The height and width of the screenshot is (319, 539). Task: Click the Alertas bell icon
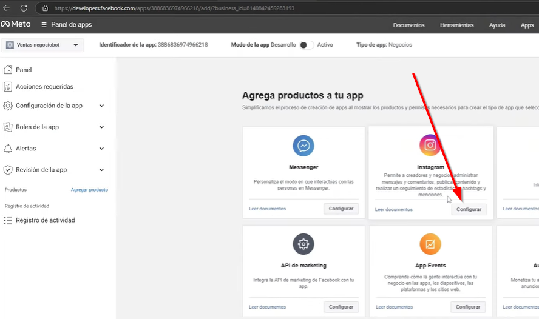[x=8, y=149]
